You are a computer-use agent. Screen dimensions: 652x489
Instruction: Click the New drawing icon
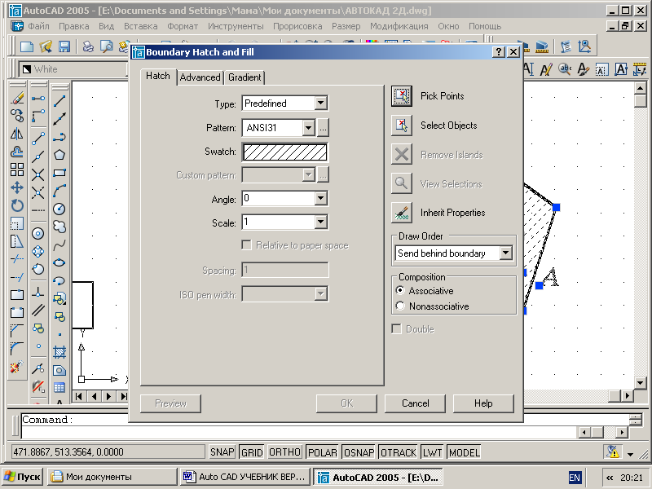27,46
